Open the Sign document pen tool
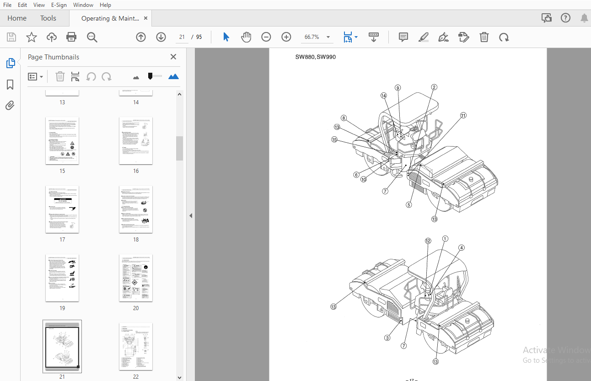591x381 pixels. click(x=443, y=37)
